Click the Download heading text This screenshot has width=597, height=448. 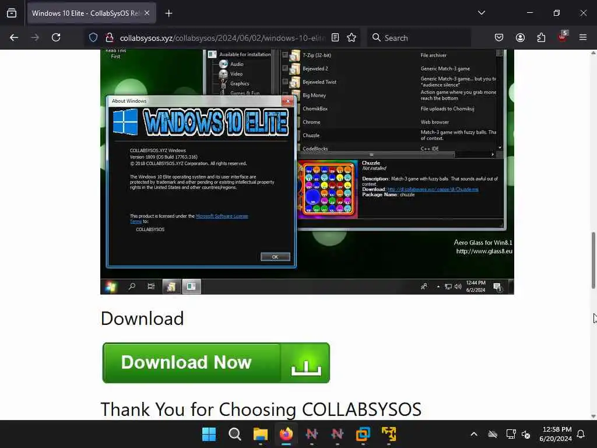(x=142, y=318)
